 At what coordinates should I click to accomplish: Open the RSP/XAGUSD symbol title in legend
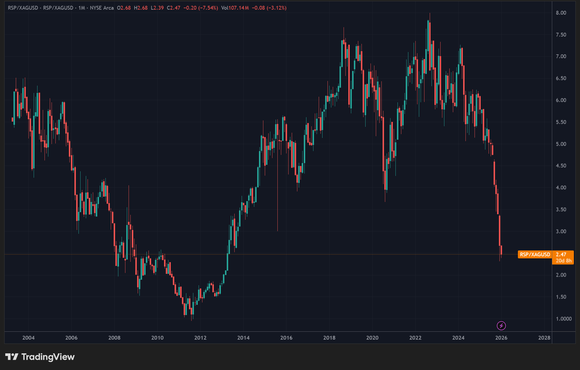[23, 8]
